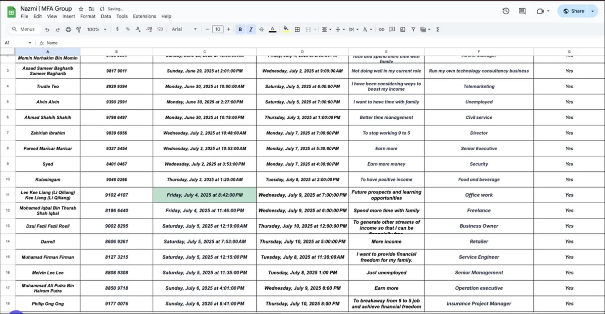This screenshot has width=605, height=314.
Task: Open the Edit menu
Action: (38, 16)
